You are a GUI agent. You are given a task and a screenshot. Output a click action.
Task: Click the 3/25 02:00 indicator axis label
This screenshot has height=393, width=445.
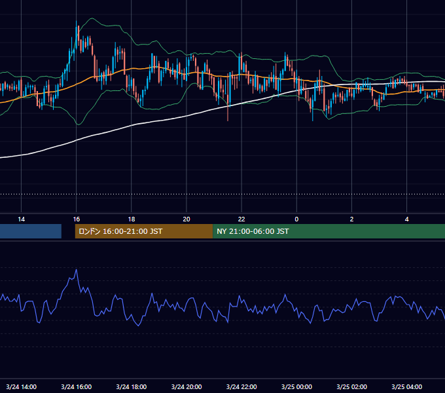tap(351, 386)
